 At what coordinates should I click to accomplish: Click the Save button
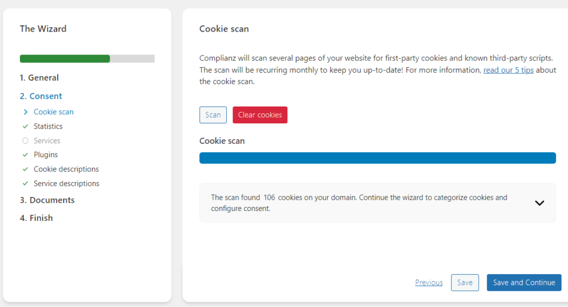(x=464, y=283)
